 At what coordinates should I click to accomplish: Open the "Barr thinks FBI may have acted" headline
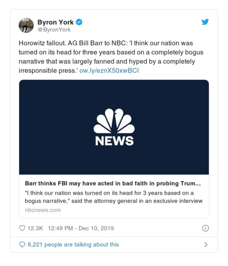[113, 183]
